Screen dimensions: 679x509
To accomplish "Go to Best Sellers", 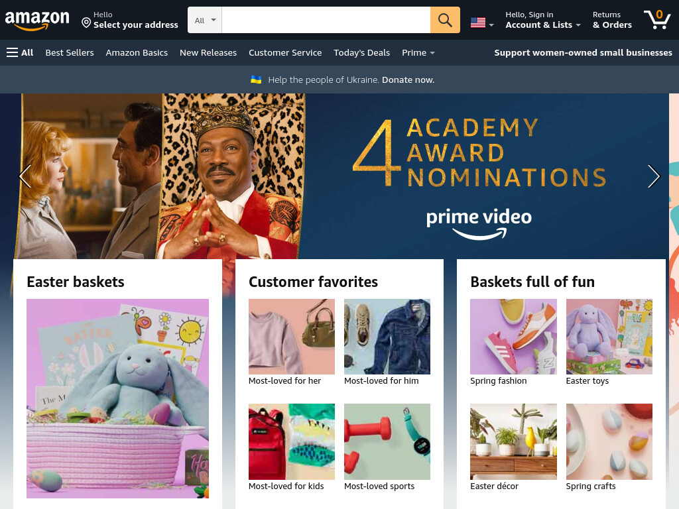I will [69, 52].
